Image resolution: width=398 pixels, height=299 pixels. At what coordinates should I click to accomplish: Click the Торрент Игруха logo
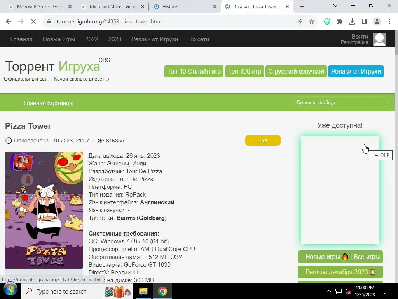point(53,66)
